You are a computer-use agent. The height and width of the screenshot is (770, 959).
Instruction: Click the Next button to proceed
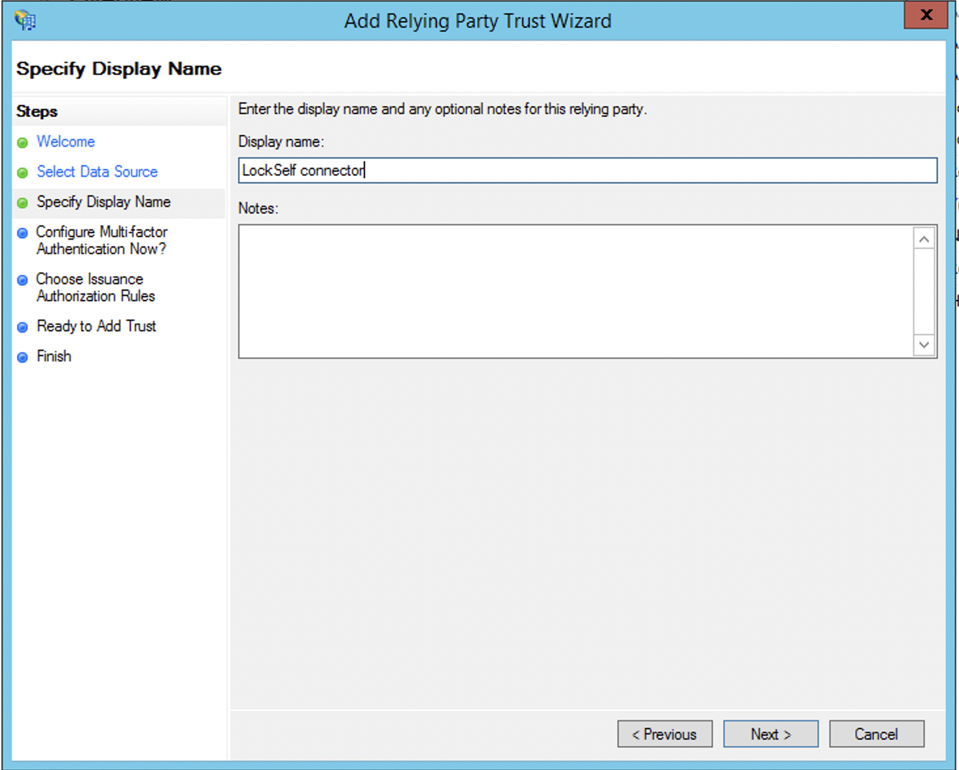click(770, 733)
